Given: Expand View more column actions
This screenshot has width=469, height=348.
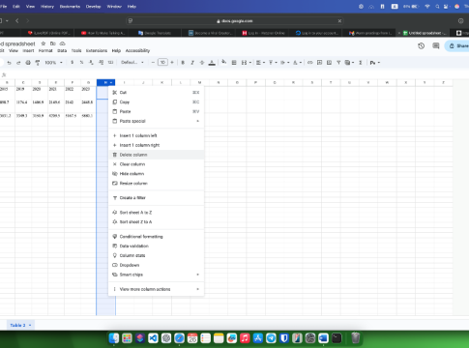Looking at the screenshot, I should click(156, 289).
